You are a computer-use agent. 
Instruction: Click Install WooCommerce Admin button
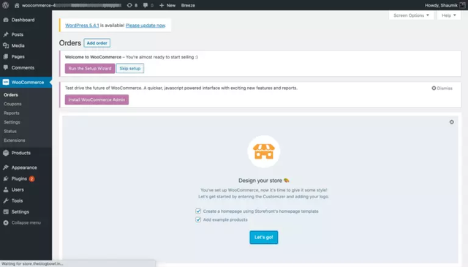tap(97, 99)
